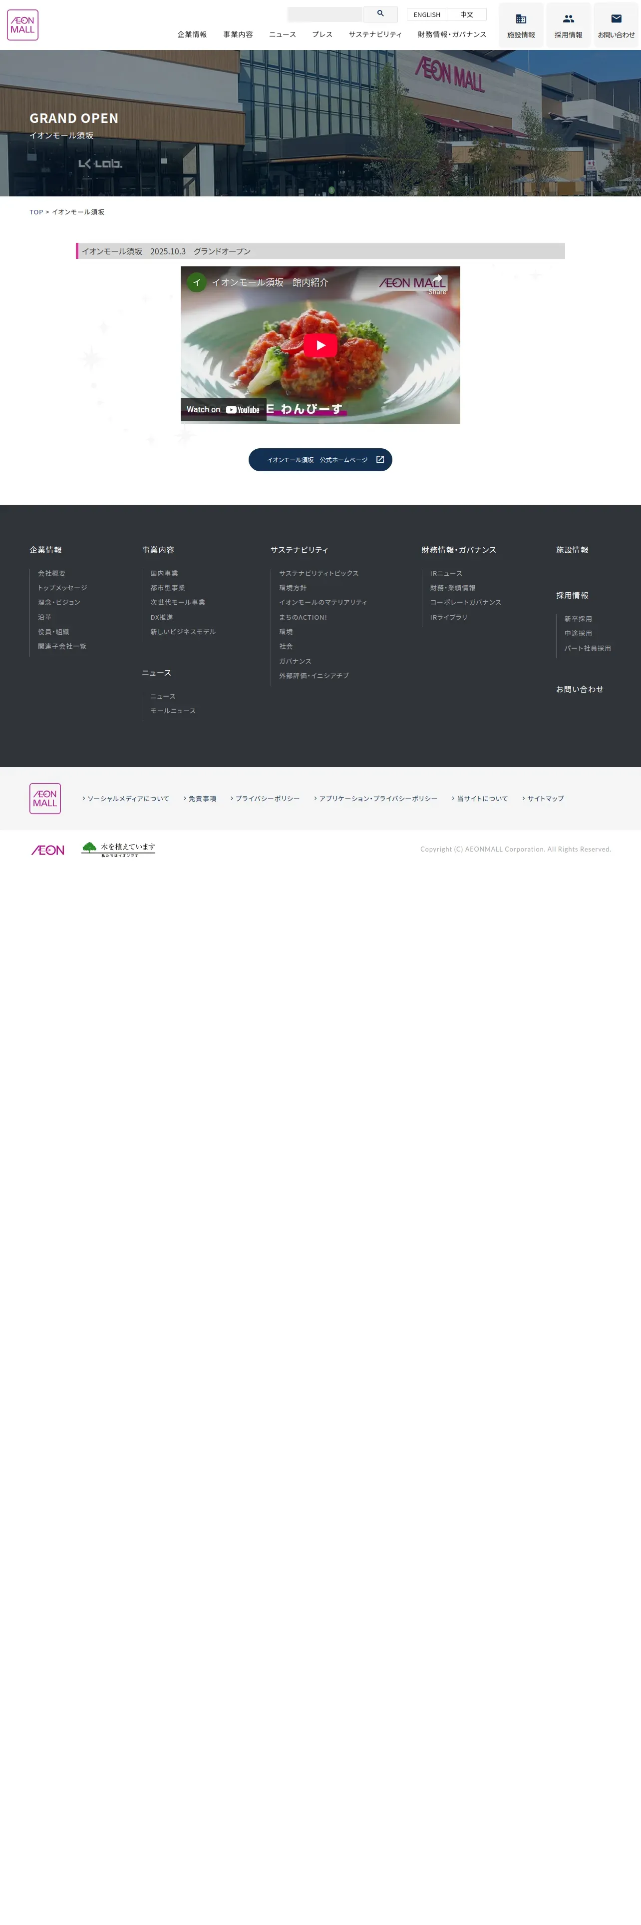This screenshot has width=641, height=1925.
Task: Focus the header search input field
Action: coord(324,14)
